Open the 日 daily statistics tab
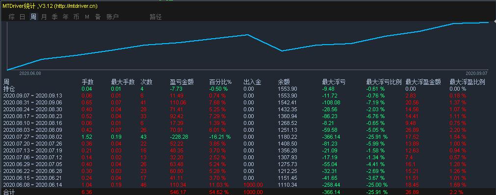This screenshot has width=496, height=195. (x=22, y=17)
